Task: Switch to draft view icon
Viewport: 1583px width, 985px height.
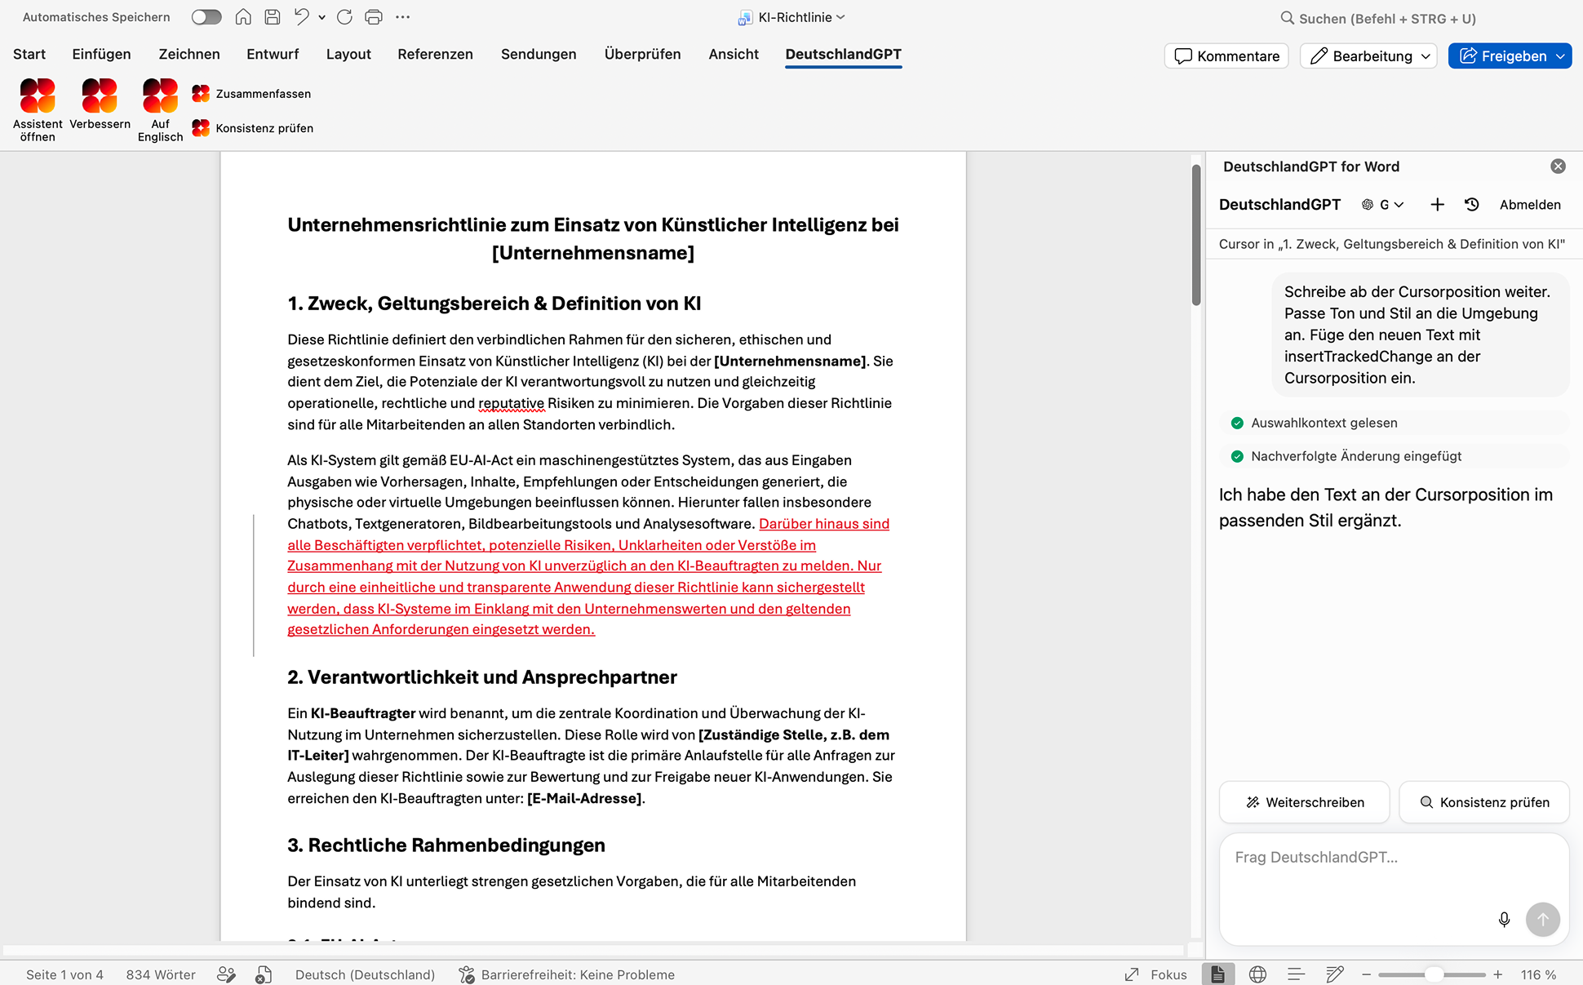Action: [x=1335, y=974]
